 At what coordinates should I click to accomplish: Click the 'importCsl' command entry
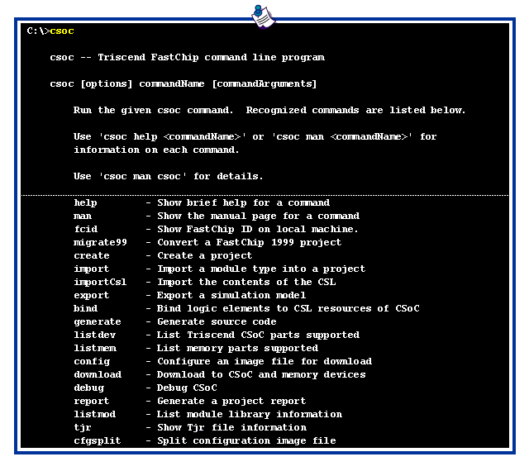point(100,282)
